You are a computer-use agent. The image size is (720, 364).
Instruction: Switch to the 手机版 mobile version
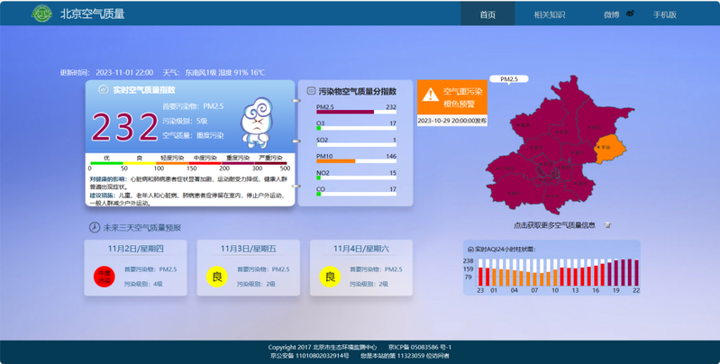click(665, 14)
